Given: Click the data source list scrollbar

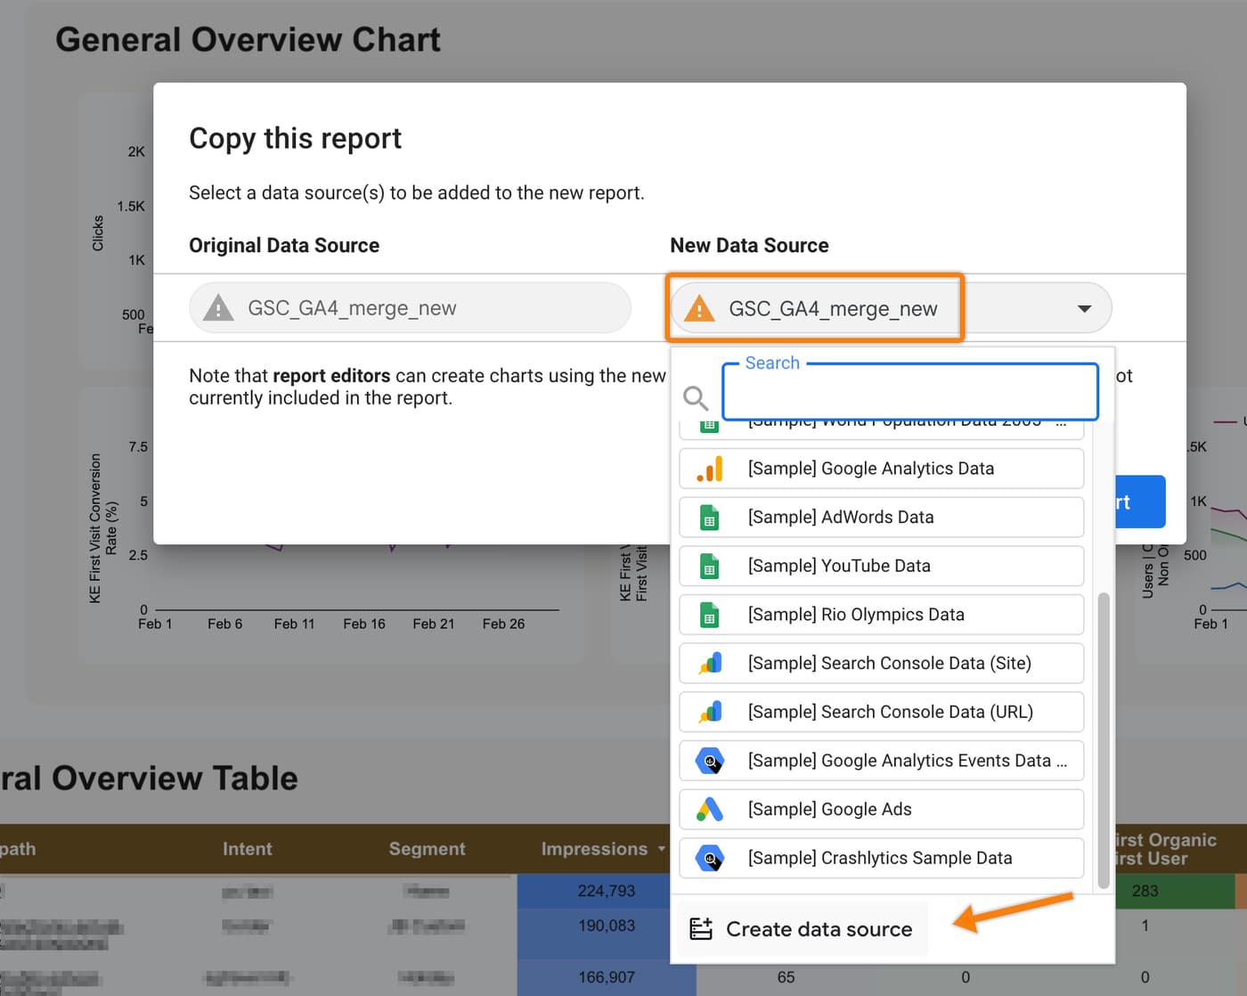Looking at the screenshot, I should (x=1104, y=739).
